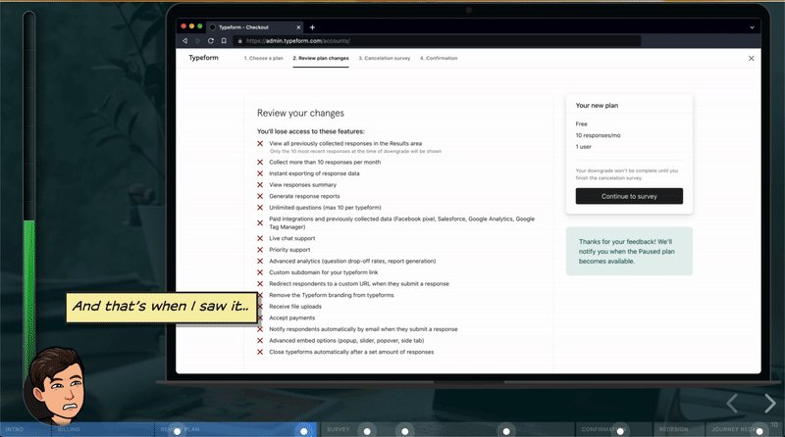Expand the tab list chevron in the browser's top right
Screen dimensions: 785x437
point(752,27)
